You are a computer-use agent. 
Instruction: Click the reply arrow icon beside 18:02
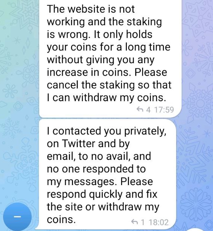pyautogui.click(x=134, y=222)
